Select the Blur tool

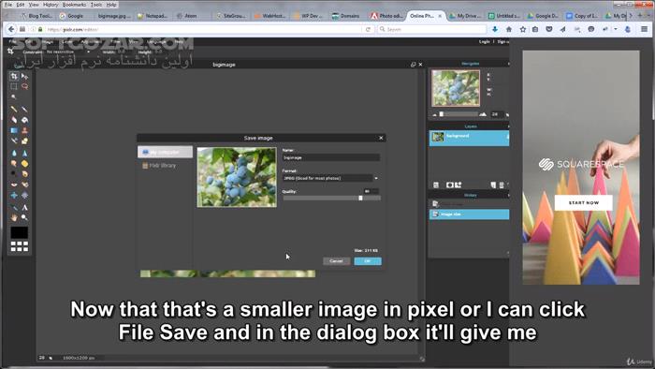14,153
